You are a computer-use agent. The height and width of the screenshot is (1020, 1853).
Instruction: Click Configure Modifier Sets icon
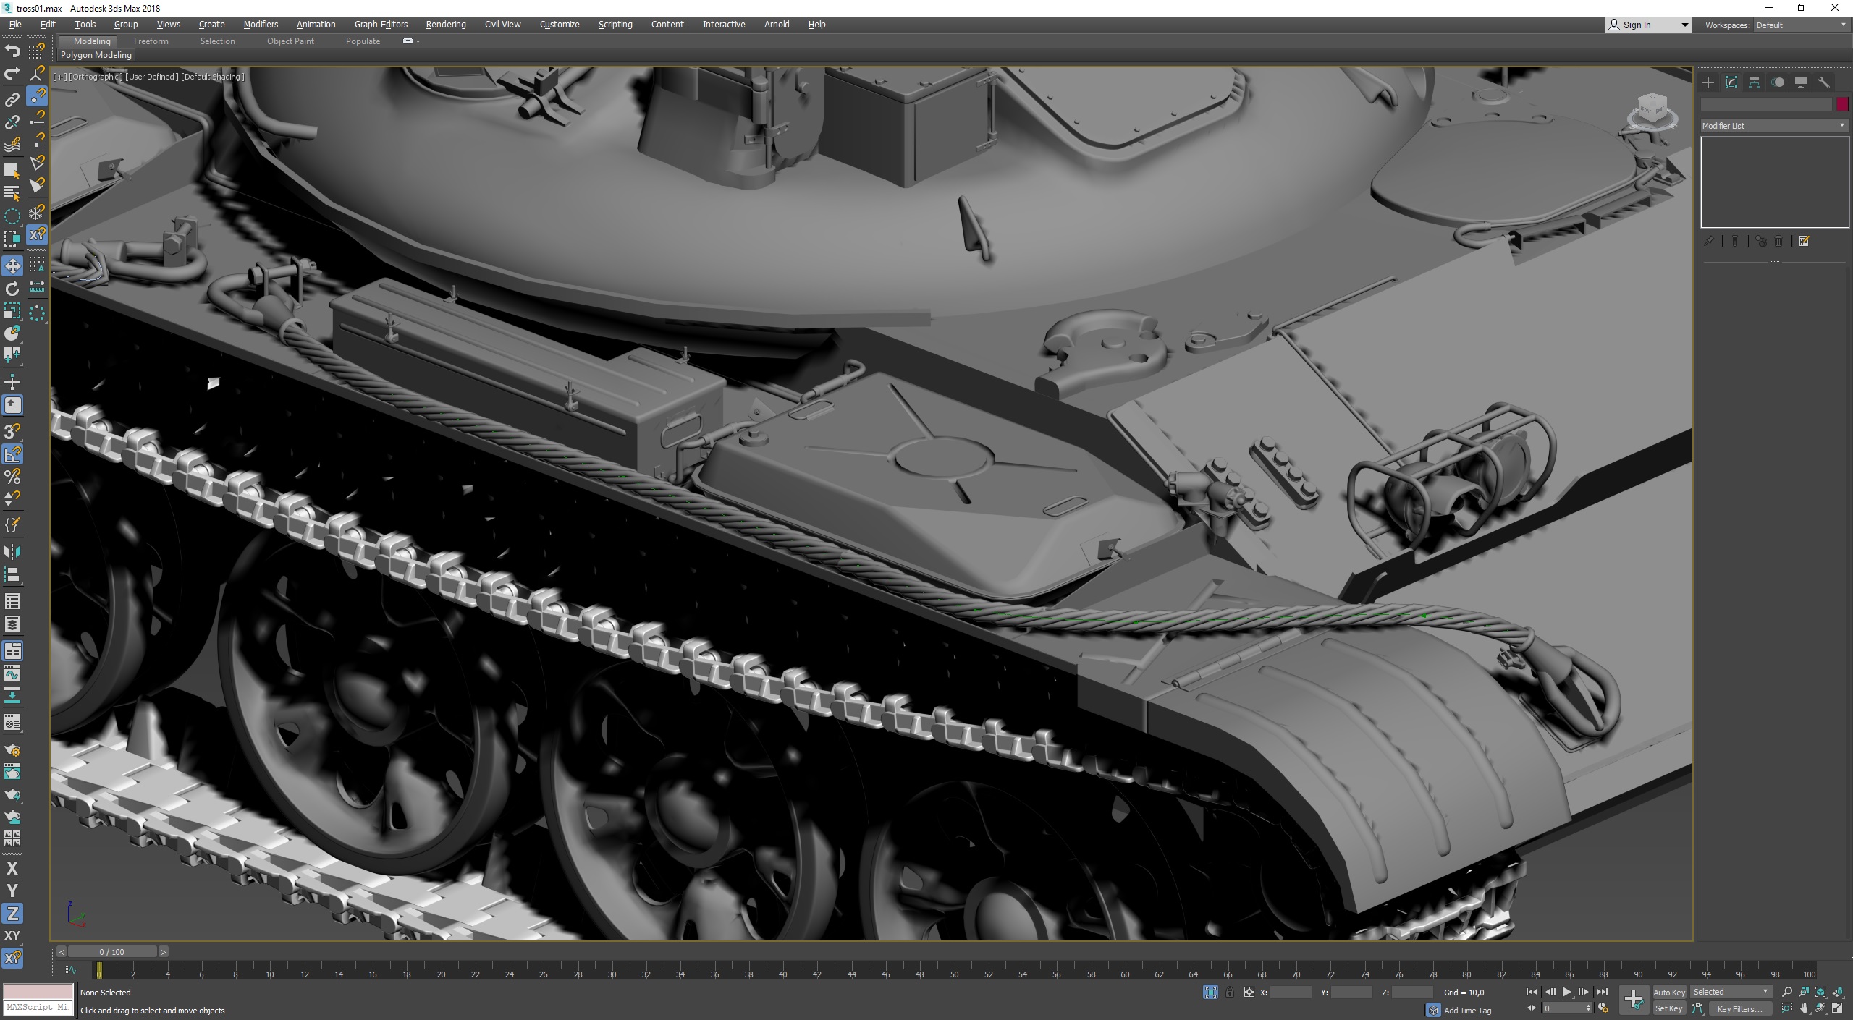point(1804,242)
